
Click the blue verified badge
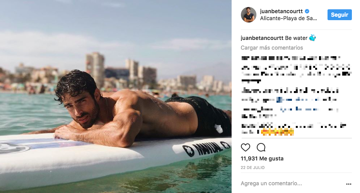click(x=307, y=11)
